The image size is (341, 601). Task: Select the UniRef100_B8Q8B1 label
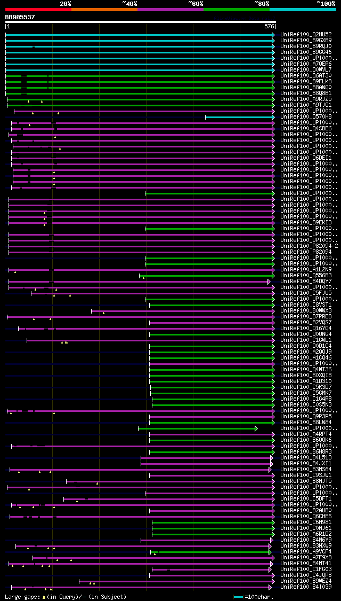306,93
